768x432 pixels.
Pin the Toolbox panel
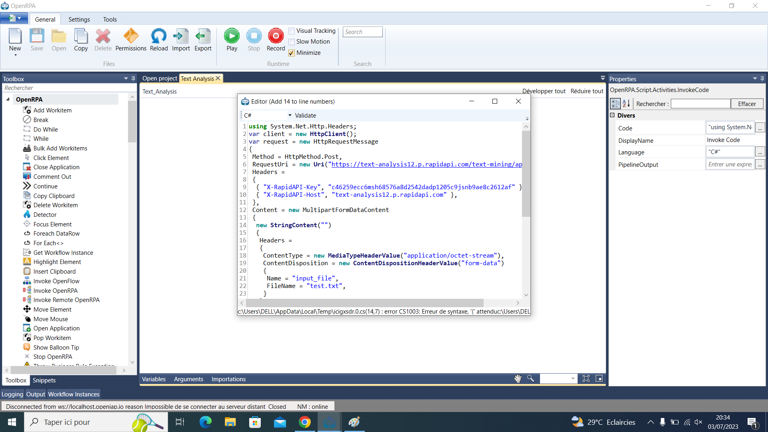(133, 79)
